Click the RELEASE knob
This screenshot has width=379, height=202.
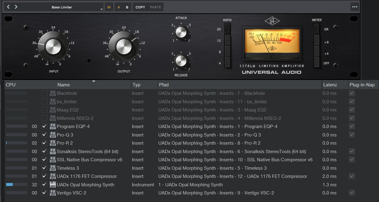click(181, 61)
